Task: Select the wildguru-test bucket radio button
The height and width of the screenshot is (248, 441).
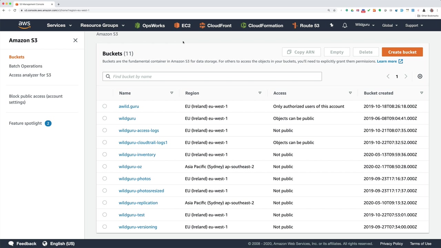Action: point(105,215)
